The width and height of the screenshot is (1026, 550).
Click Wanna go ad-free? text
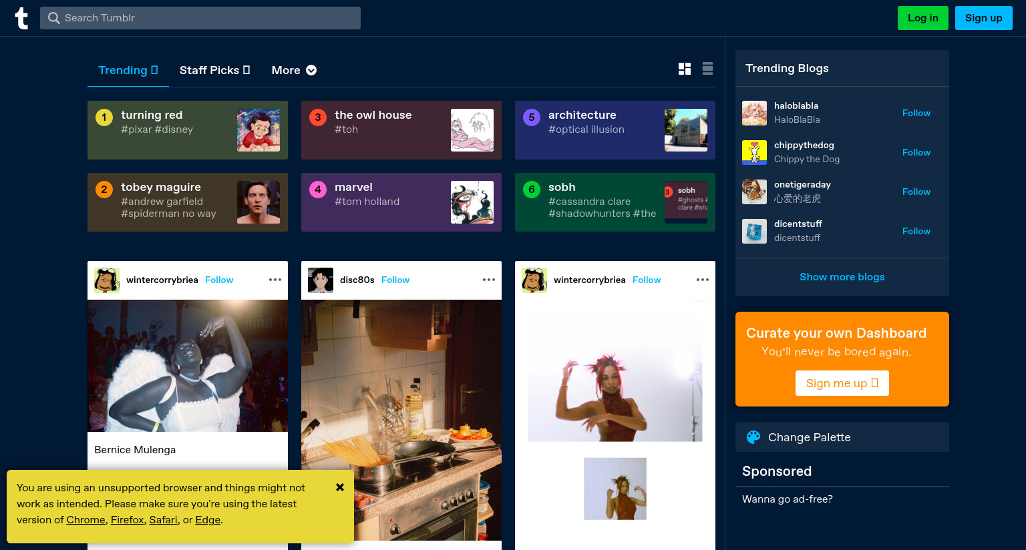click(788, 499)
